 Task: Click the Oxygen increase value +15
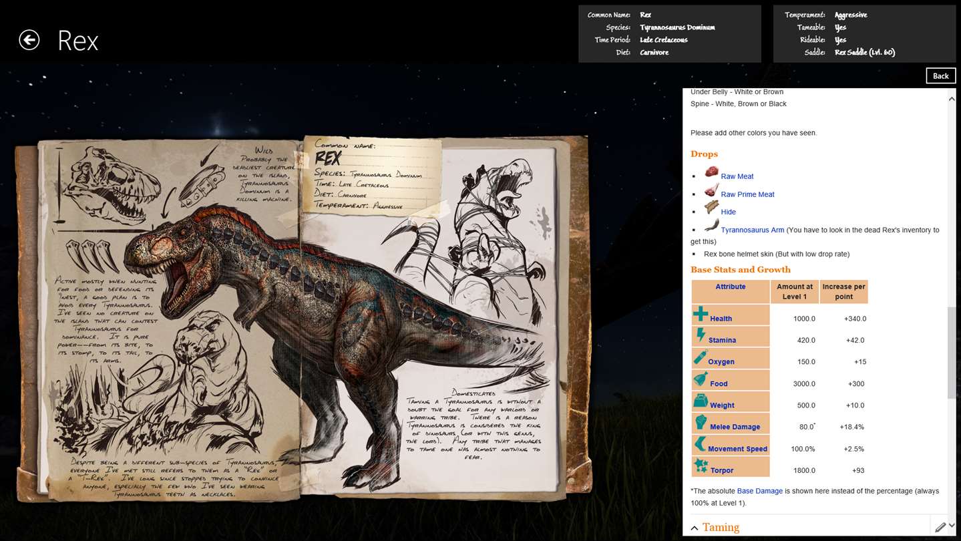pyautogui.click(x=860, y=361)
